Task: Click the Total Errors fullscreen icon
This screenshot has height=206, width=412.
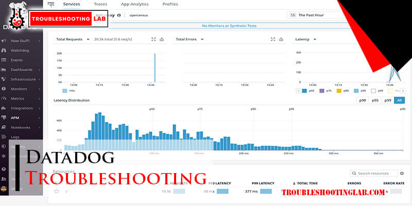Action: tap(272, 39)
